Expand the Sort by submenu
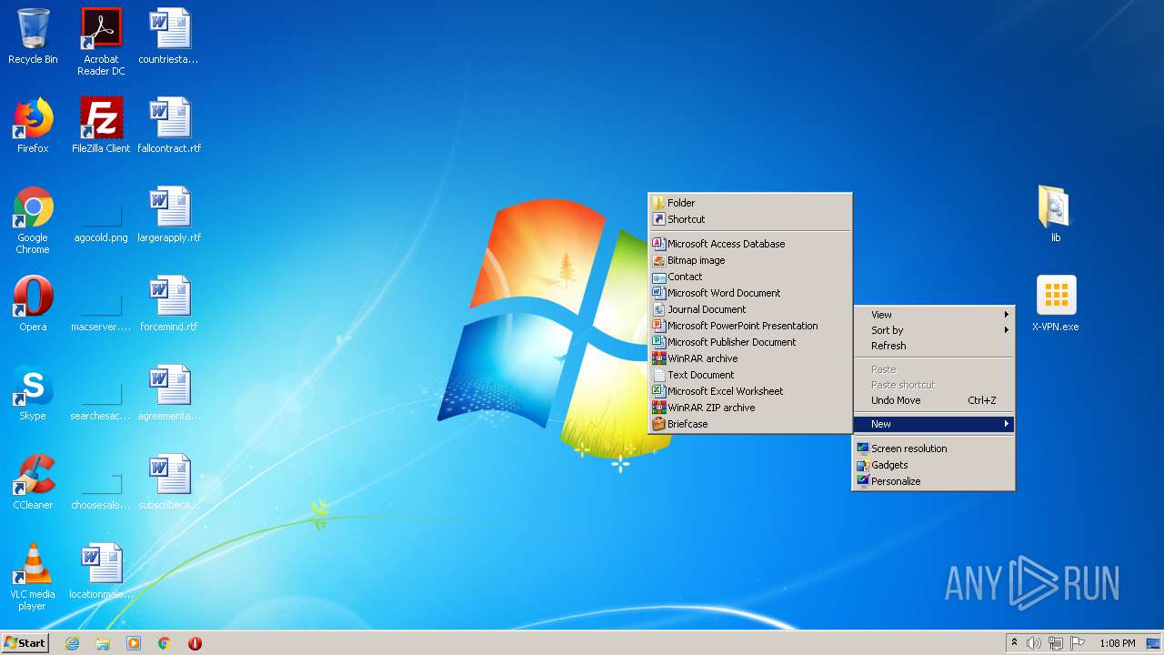 pyautogui.click(x=933, y=330)
